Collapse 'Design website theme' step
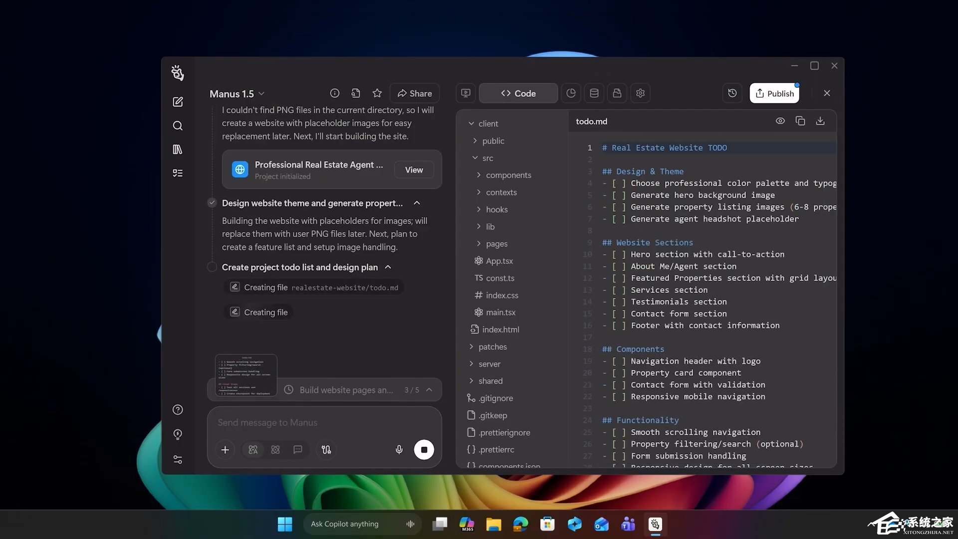 (417, 203)
